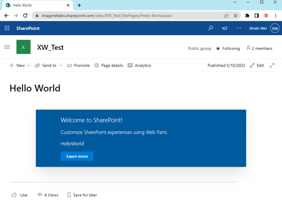Viewport: 282px width, 206px height.
Task: Select the Hello World browser tab
Action: point(38,5)
